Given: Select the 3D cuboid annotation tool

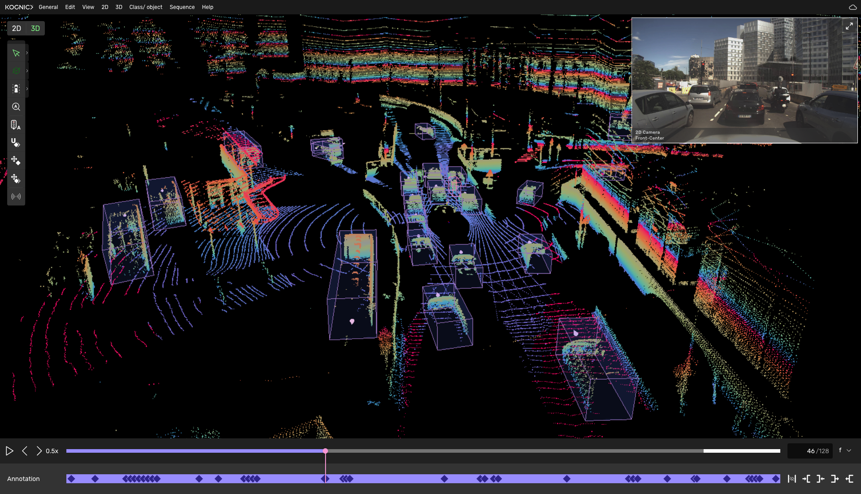Looking at the screenshot, I should coord(16,71).
